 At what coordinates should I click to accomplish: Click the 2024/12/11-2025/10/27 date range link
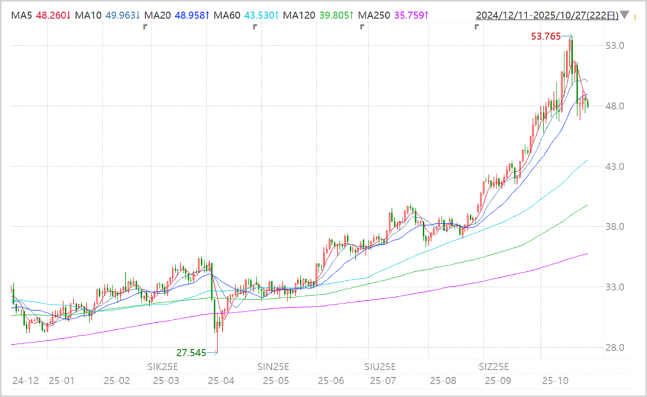[547, 15]
